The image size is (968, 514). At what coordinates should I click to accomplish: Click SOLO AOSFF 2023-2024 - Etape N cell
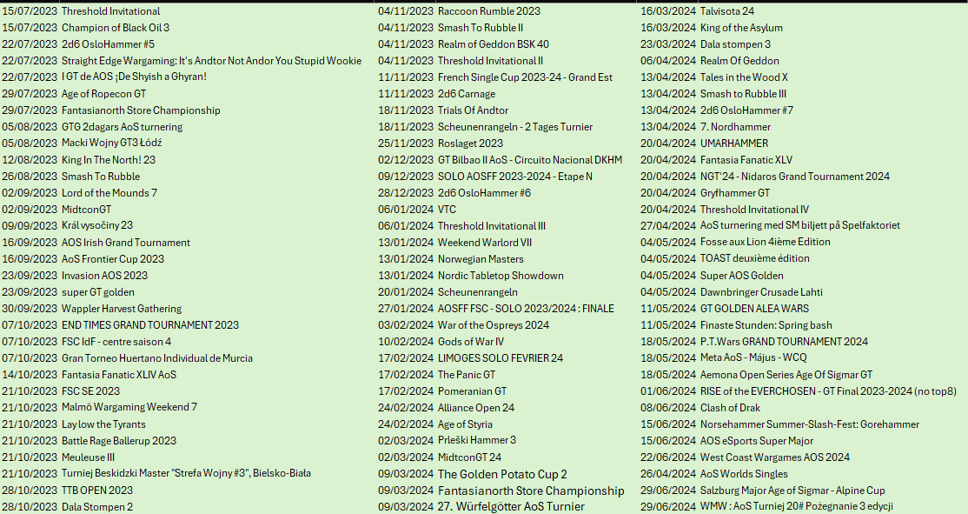[x=515, y=177]
